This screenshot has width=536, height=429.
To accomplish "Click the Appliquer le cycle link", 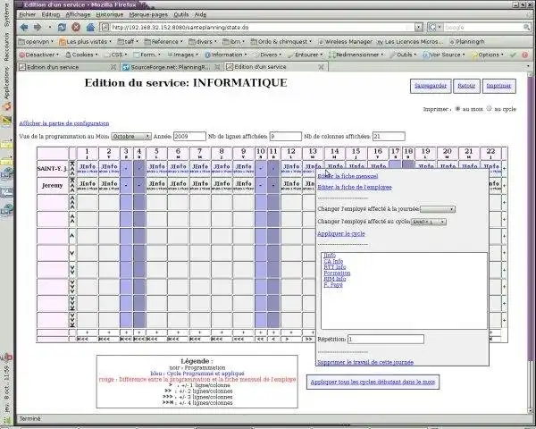I will tap(341, 233).
